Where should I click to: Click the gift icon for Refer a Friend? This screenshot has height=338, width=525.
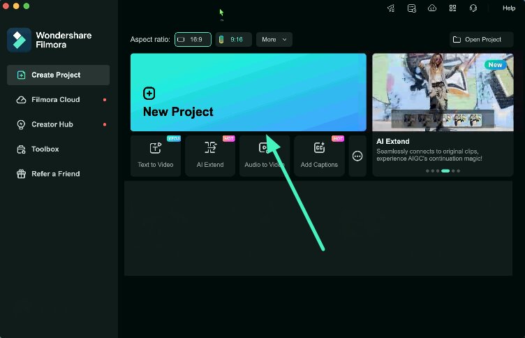21,174
